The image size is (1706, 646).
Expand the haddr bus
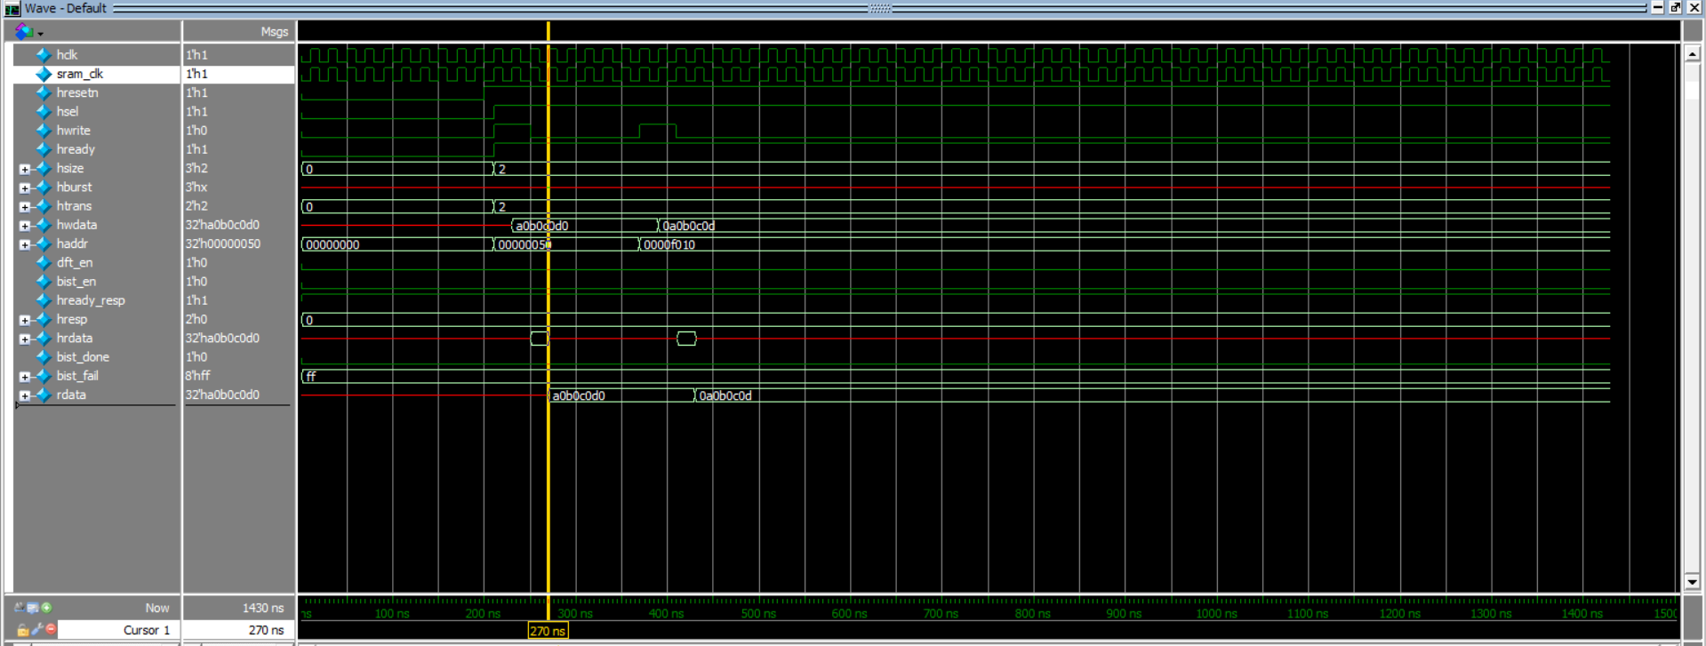click(25, 244)
